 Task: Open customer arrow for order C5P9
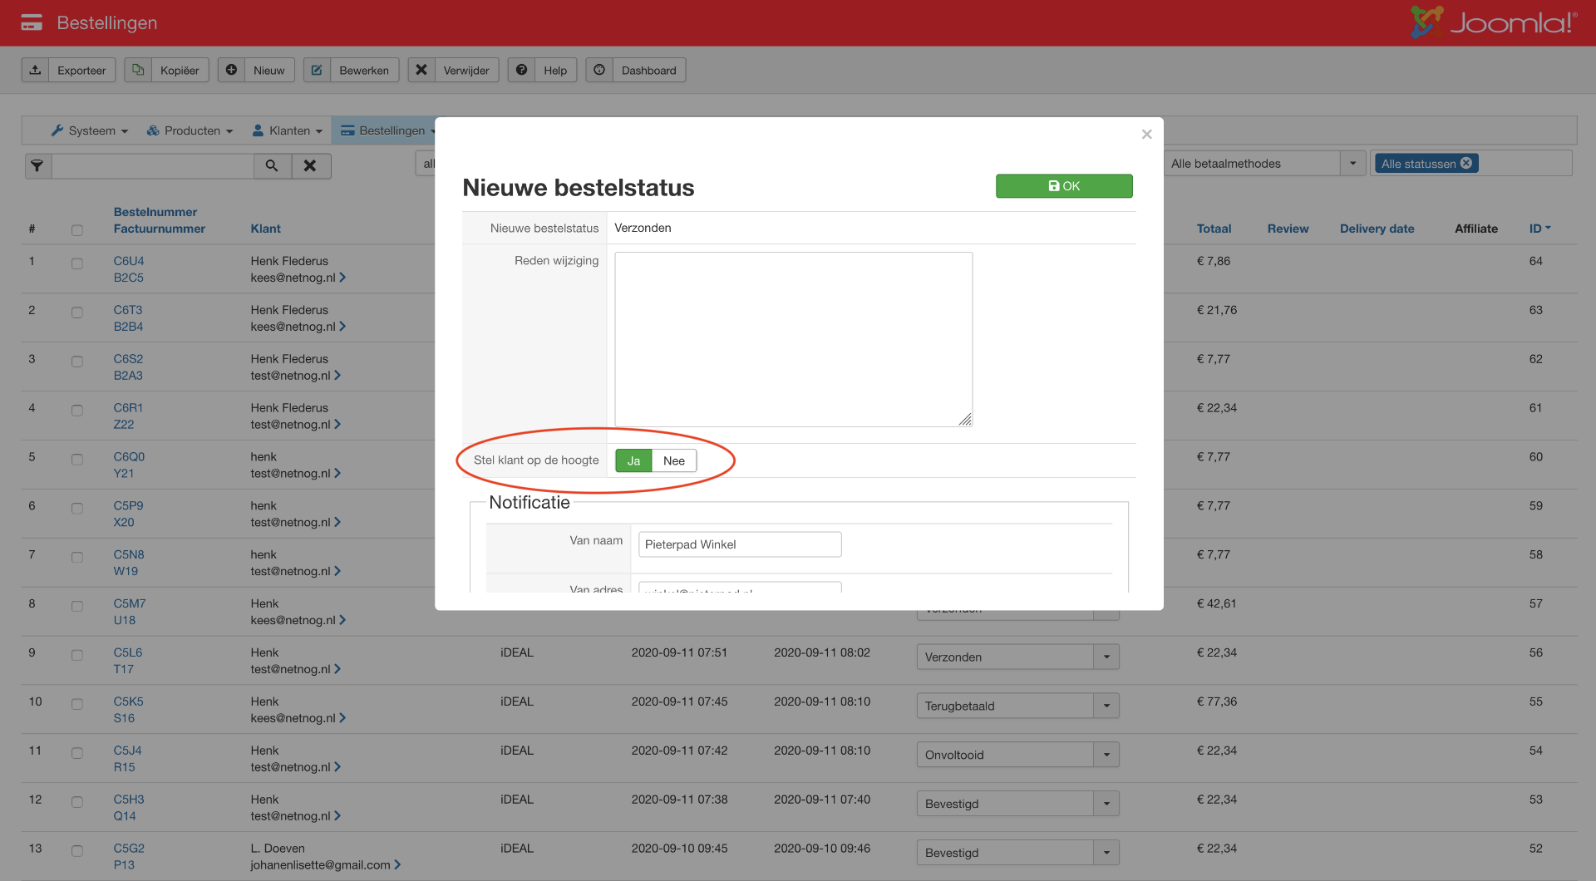[337, 522]
